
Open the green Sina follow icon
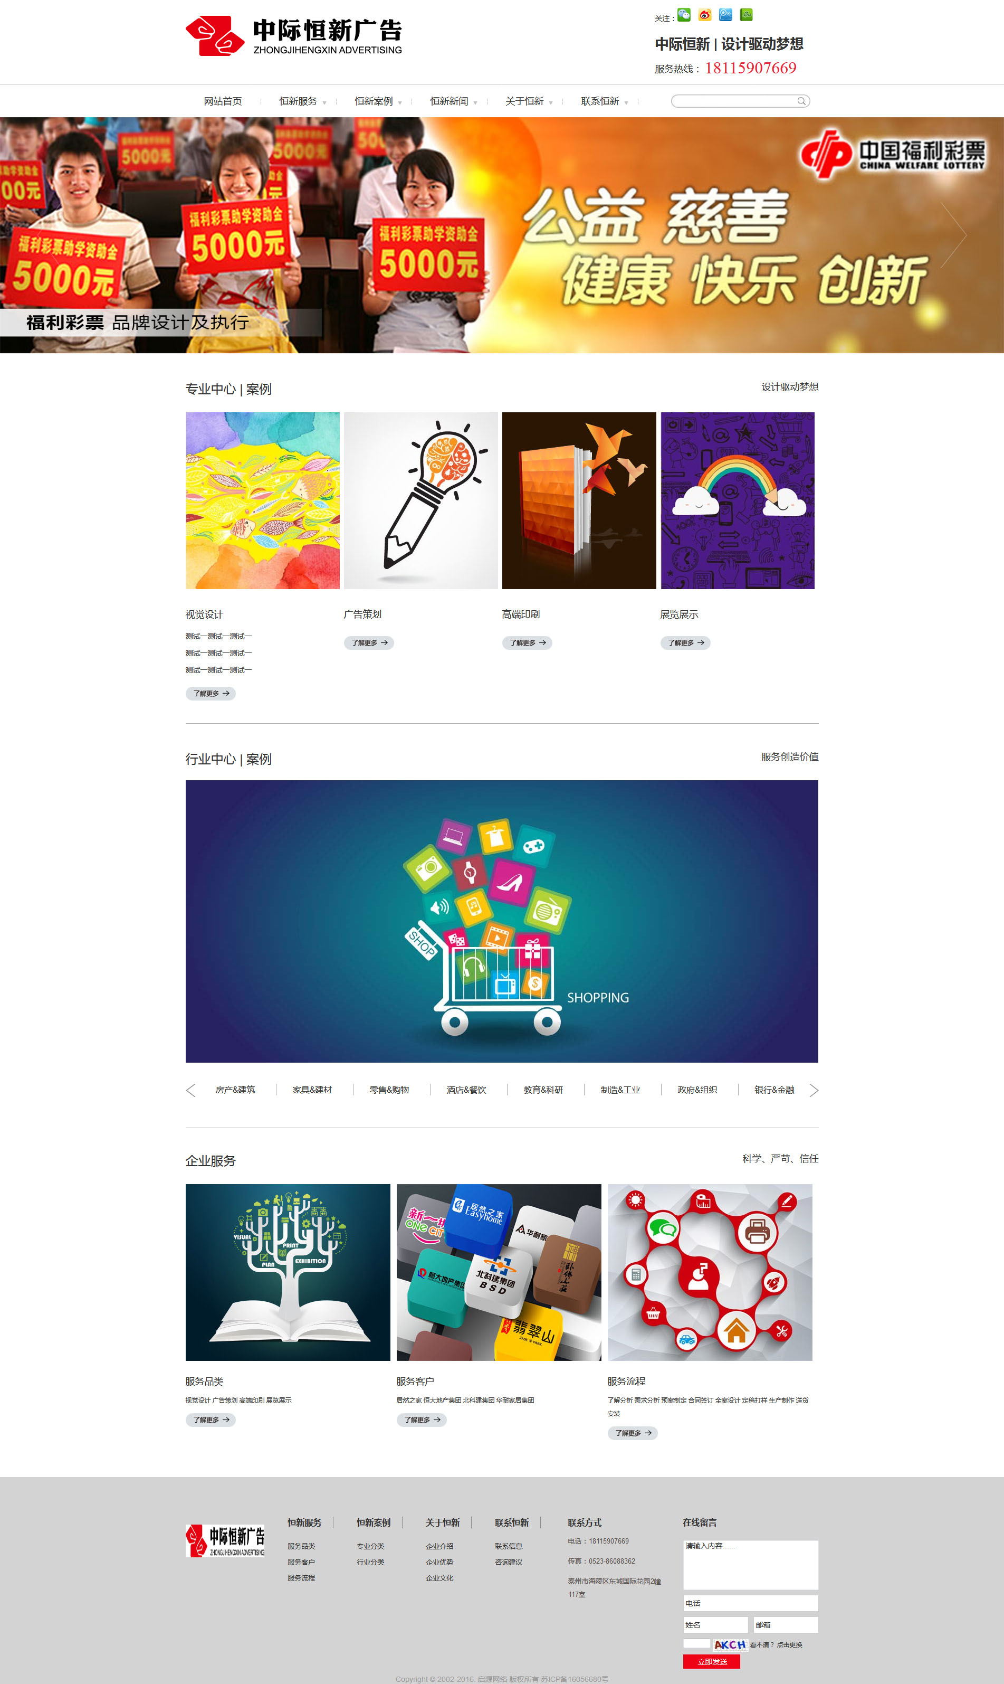click(x=746, y=15)
